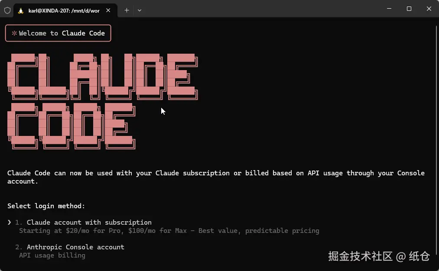
Task: Open a new terminal tab
Action: pyautogui.click(x=127, y=10)
